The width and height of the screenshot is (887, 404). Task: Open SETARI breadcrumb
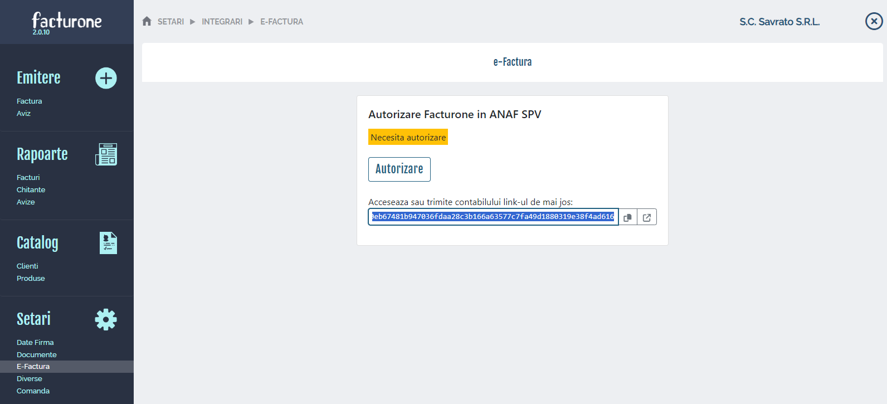(170, 22)
